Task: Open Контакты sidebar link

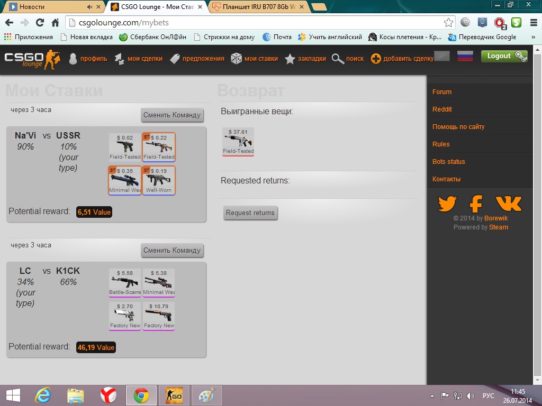Action: (x=446, y=179)
